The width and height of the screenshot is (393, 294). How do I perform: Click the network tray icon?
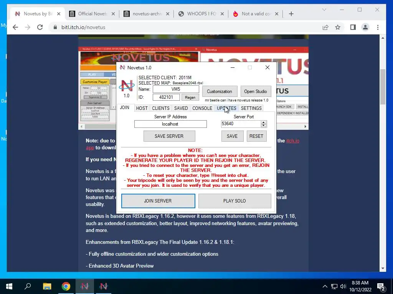[x=334, y=286]
